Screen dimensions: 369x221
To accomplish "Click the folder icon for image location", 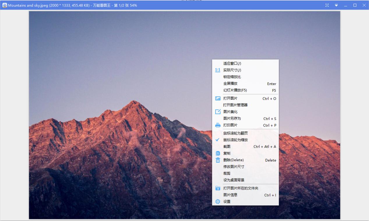I will [x=218, y=188].
